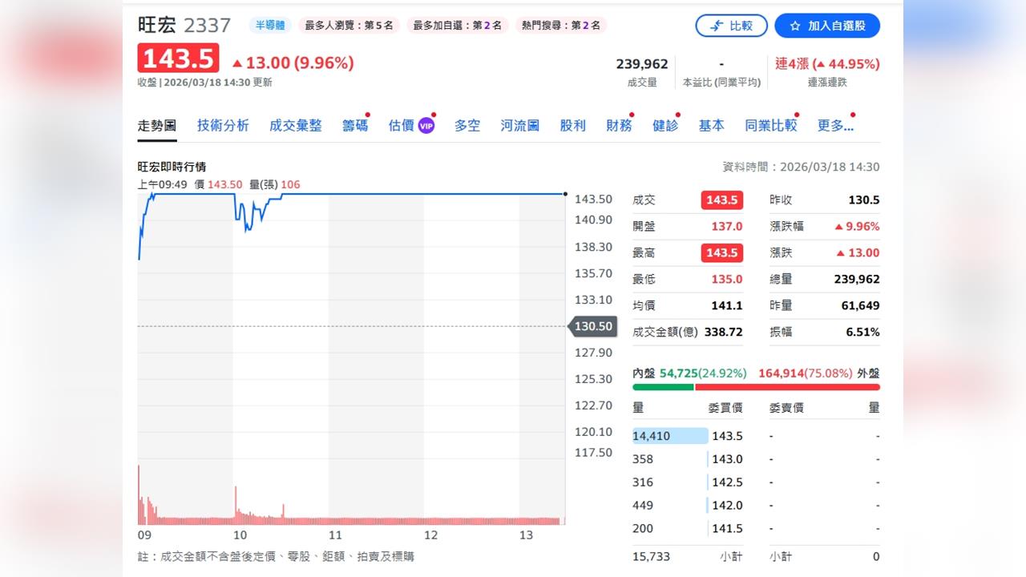
Task: Click the 半導體 industry tag
Action: point(270,25)
